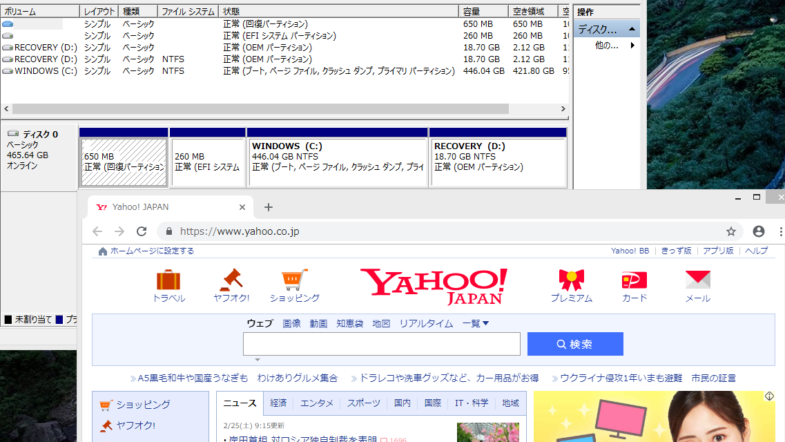The width and height of the screenshot is (785, 442).
Task: Open the きっず版 link
Action: [x=677, y=251]
